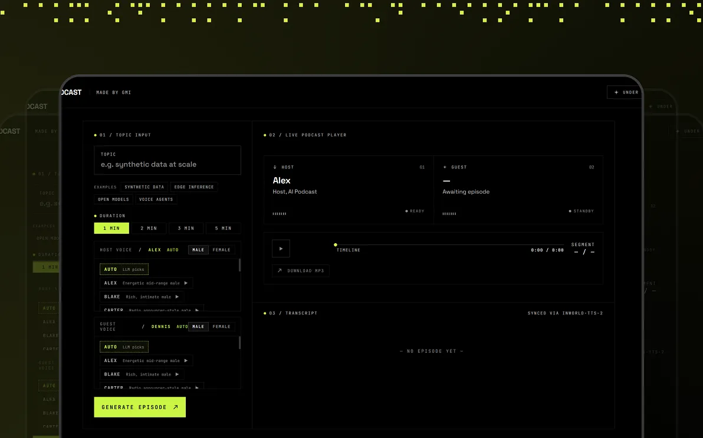Set guest voice gender to Female
This screenshot has height=438, width=703.
(222, 327)
